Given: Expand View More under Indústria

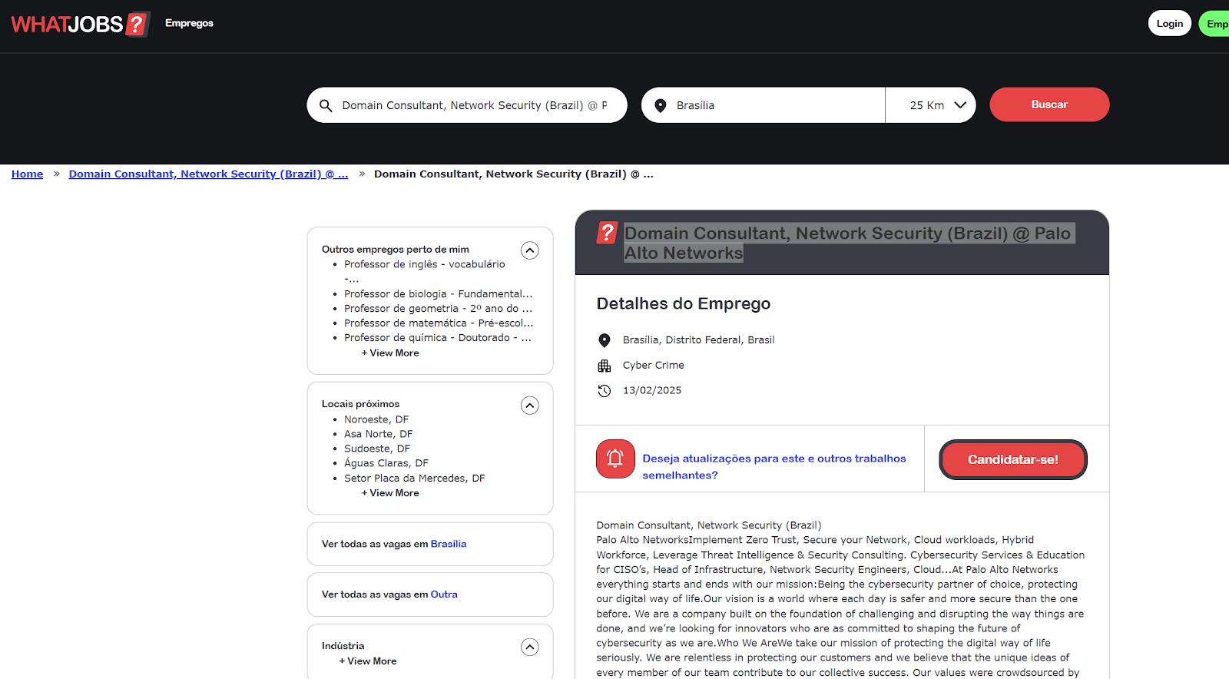Looking at the screenshot, I should 368,661.
